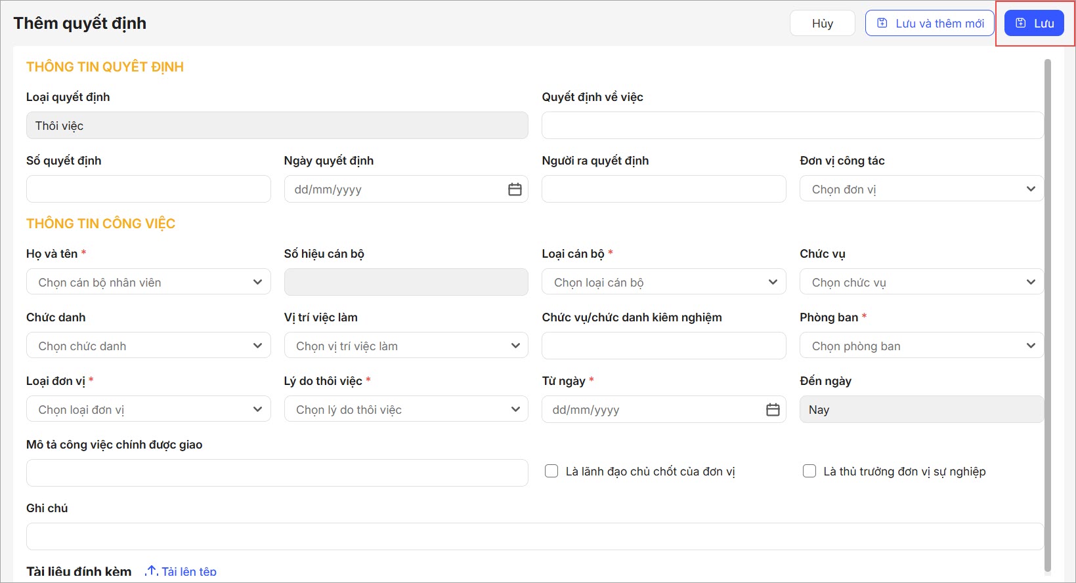
Task: Expand the 'Chọn loại cán bộ' dropdown
Action: (664, 282)
